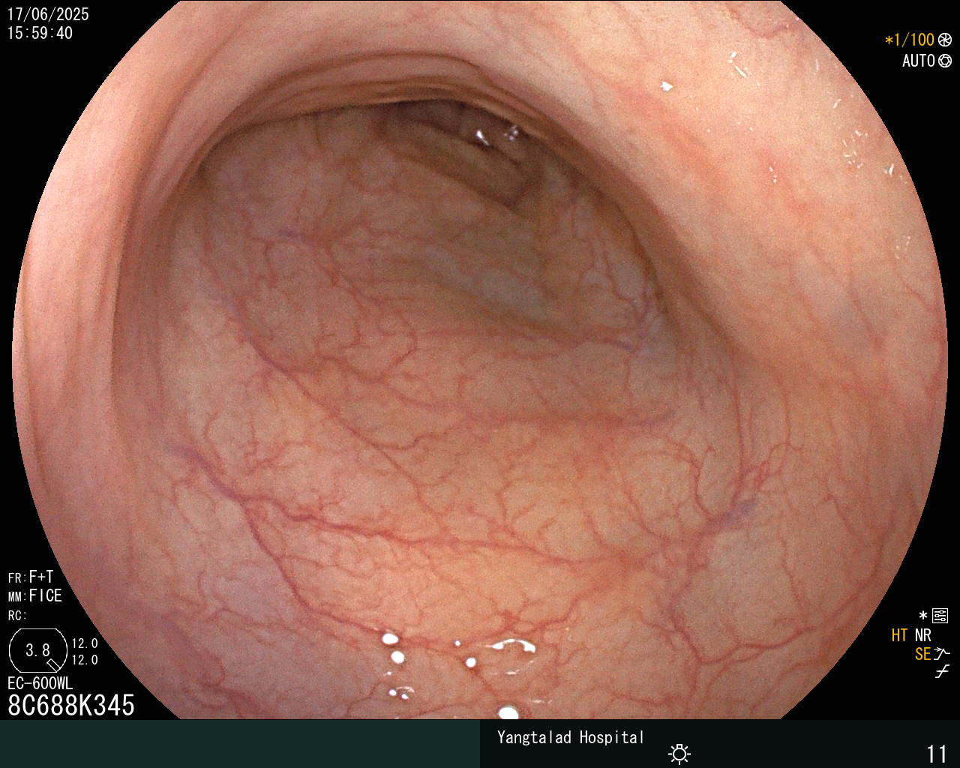Click the yellow HT indicator
This screenshot has height=768, width=960.
coord(899,635)
